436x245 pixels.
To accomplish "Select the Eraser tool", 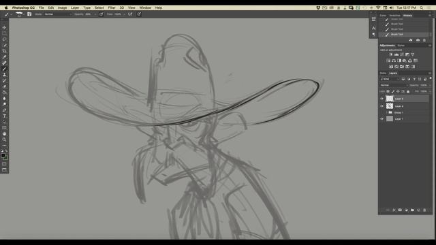I will [x=4, y=86].
